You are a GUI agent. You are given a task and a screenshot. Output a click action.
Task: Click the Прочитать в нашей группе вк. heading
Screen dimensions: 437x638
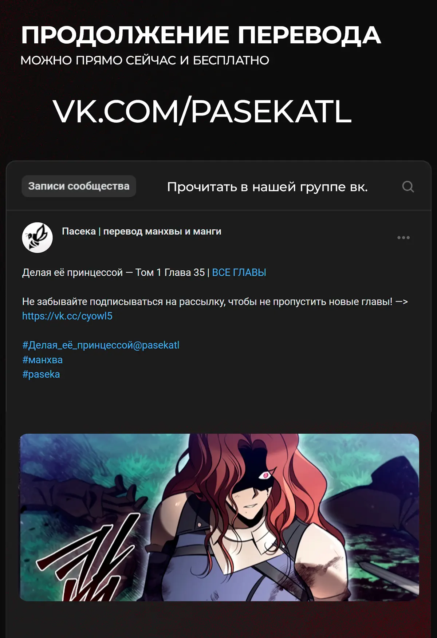pos(267,187)
